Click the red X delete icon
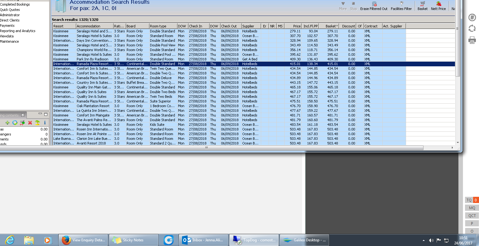Image resolution: width=479 pixels, height=246 pixels. pos(30,123)
